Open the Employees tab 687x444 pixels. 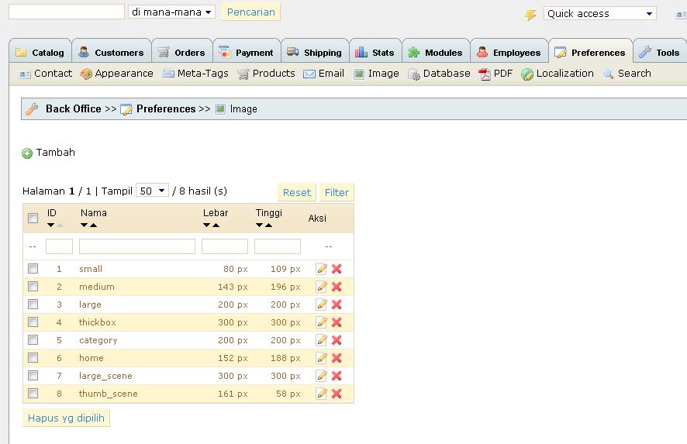pos(509,53)
